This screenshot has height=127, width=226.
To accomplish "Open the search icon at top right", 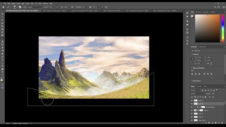I will 215,7.
